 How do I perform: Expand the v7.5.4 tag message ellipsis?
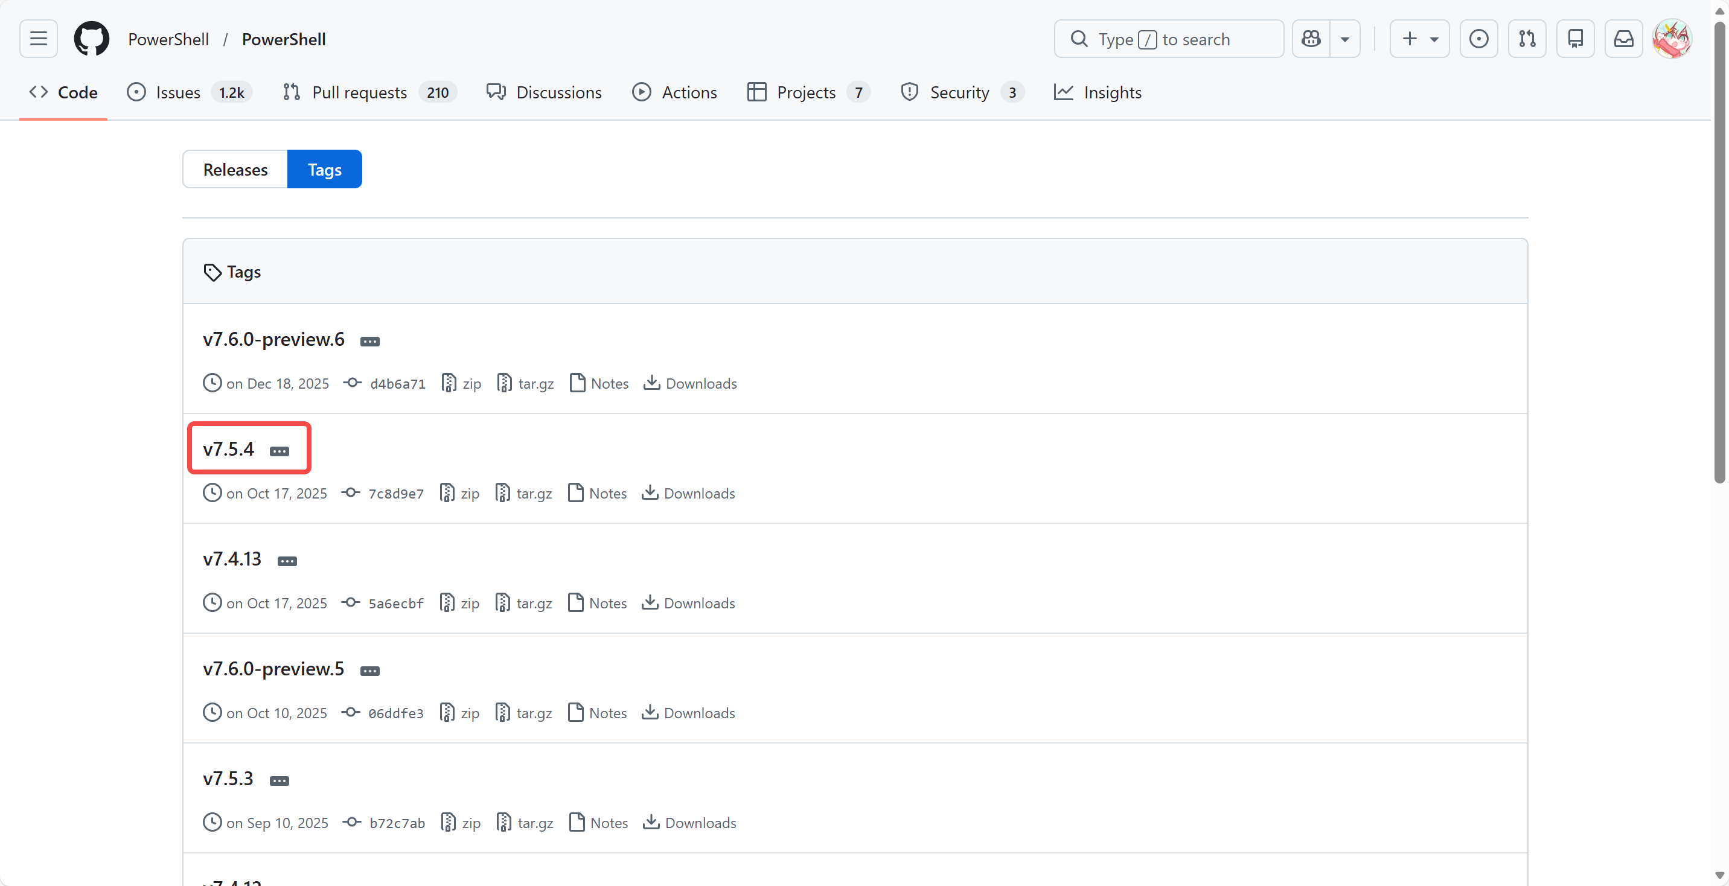pos(280,451)
